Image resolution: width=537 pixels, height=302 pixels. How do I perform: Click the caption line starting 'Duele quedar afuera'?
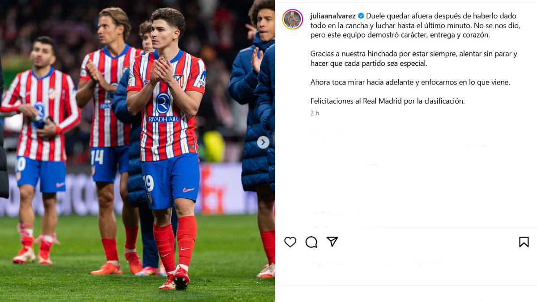point(441,16)
